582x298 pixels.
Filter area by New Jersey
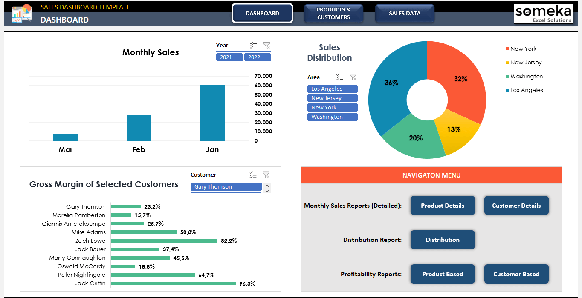(333, 98)
